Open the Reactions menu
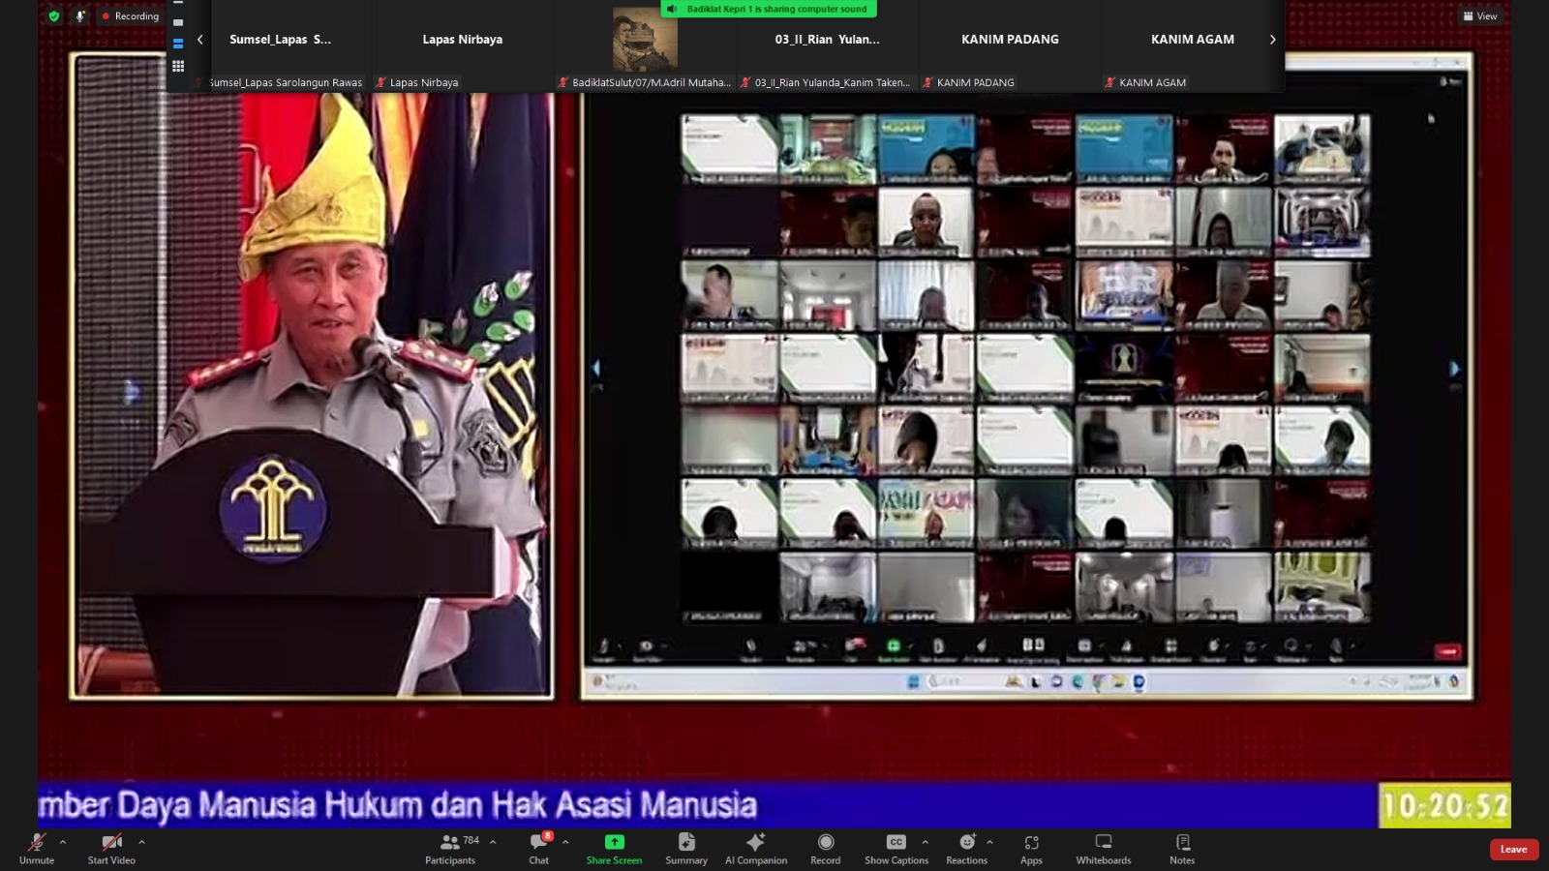Screen dimensions: 1549x871 coord(965,848)
